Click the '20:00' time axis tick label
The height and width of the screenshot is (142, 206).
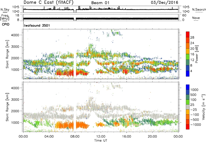point(152,137)
